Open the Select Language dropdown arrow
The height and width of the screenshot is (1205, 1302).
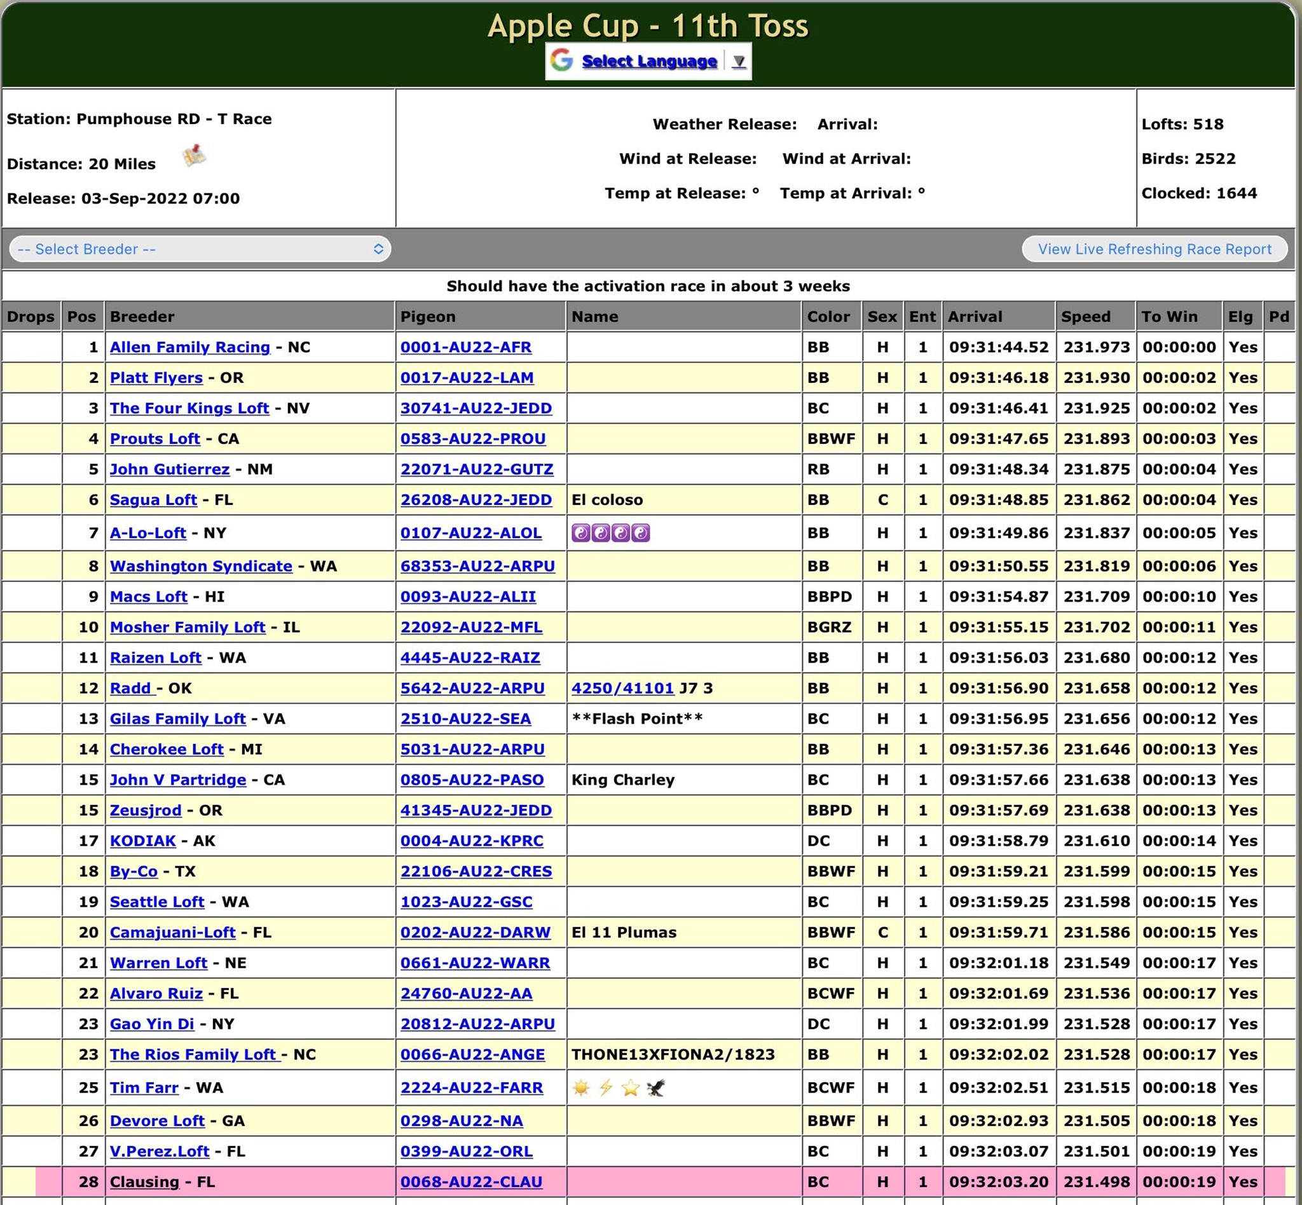tap(739, 61)
